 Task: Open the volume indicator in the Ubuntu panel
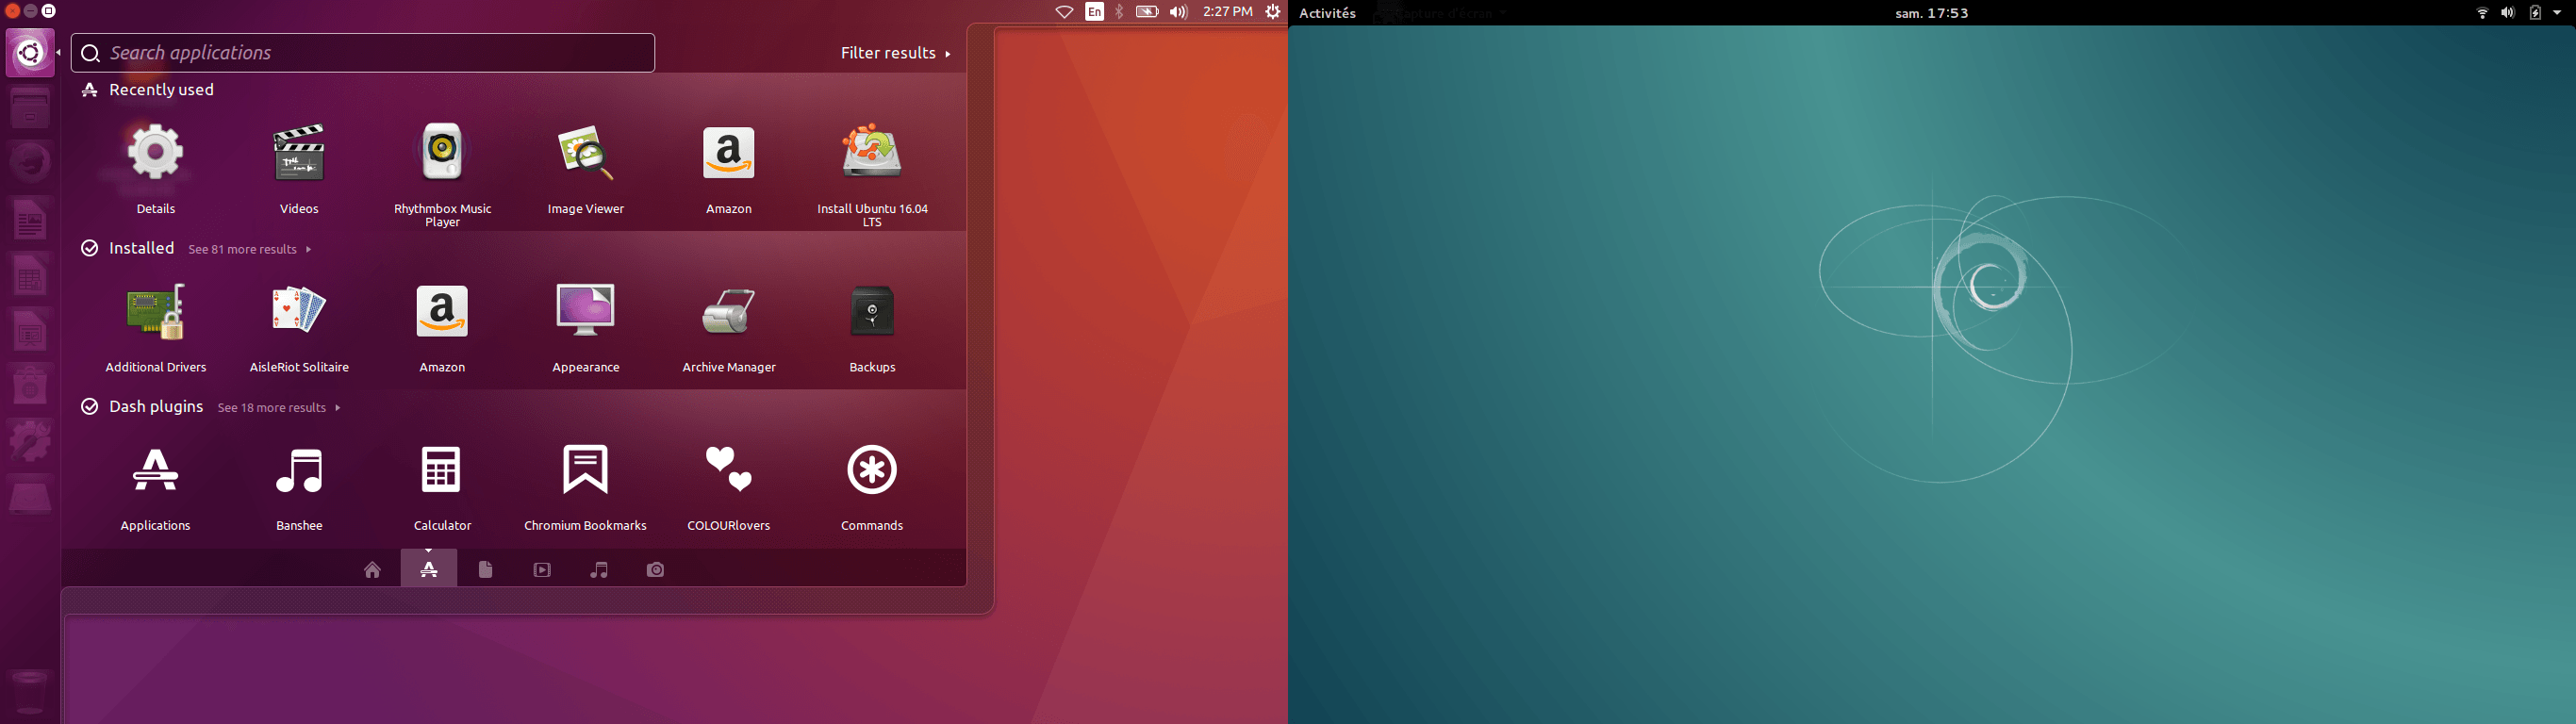(1179, 12)
